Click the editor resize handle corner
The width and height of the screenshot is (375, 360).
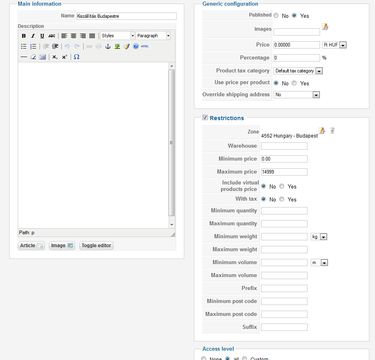click(173, 235)
